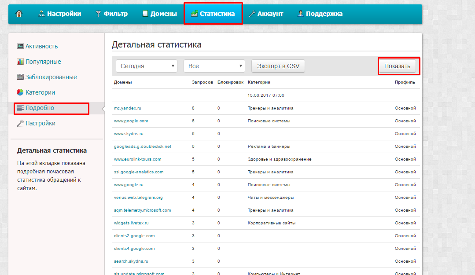Click the bar chart icon beside Популярные

click(20, 62)
